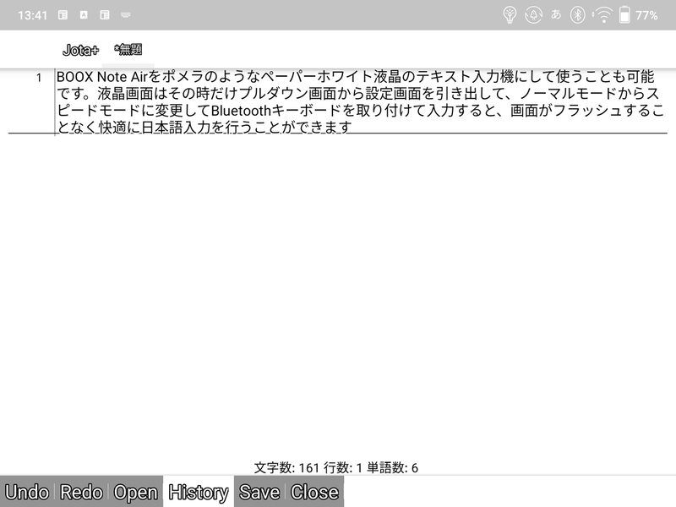This screenshot has height=507, width=676.
Task: Tap the letter A notification icon
Action: tap(84, 15)
